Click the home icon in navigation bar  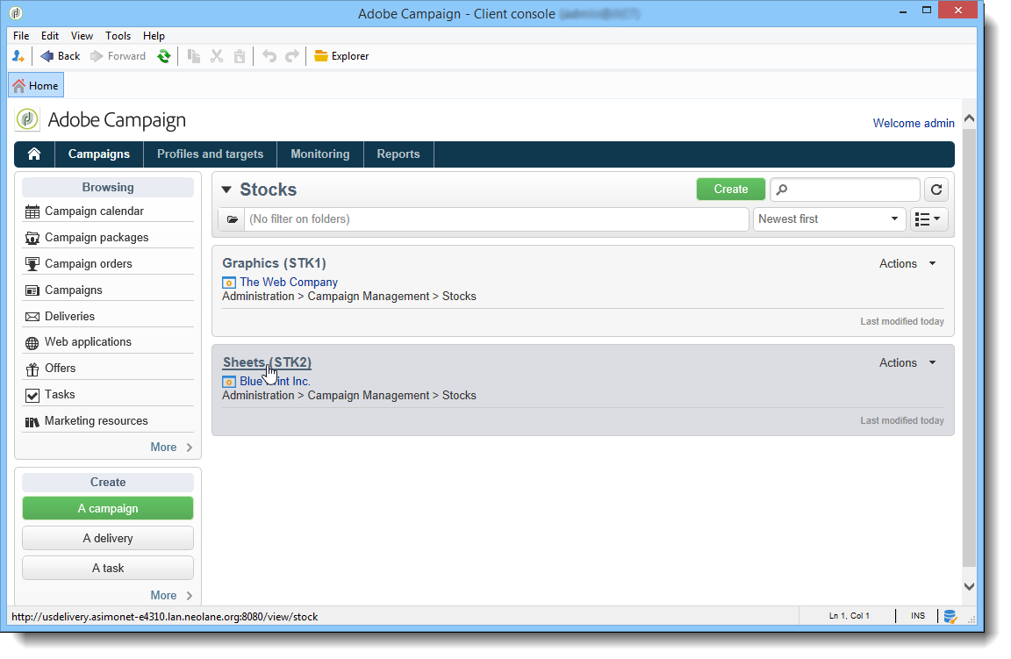34,154
